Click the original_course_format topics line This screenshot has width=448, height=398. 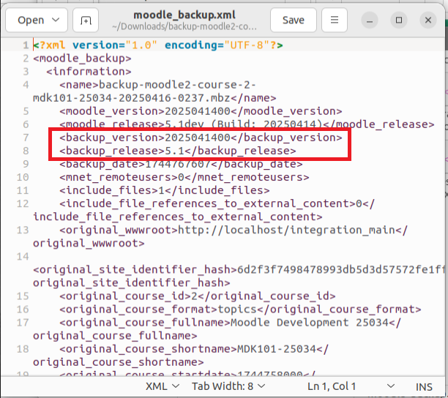[240, 309]
